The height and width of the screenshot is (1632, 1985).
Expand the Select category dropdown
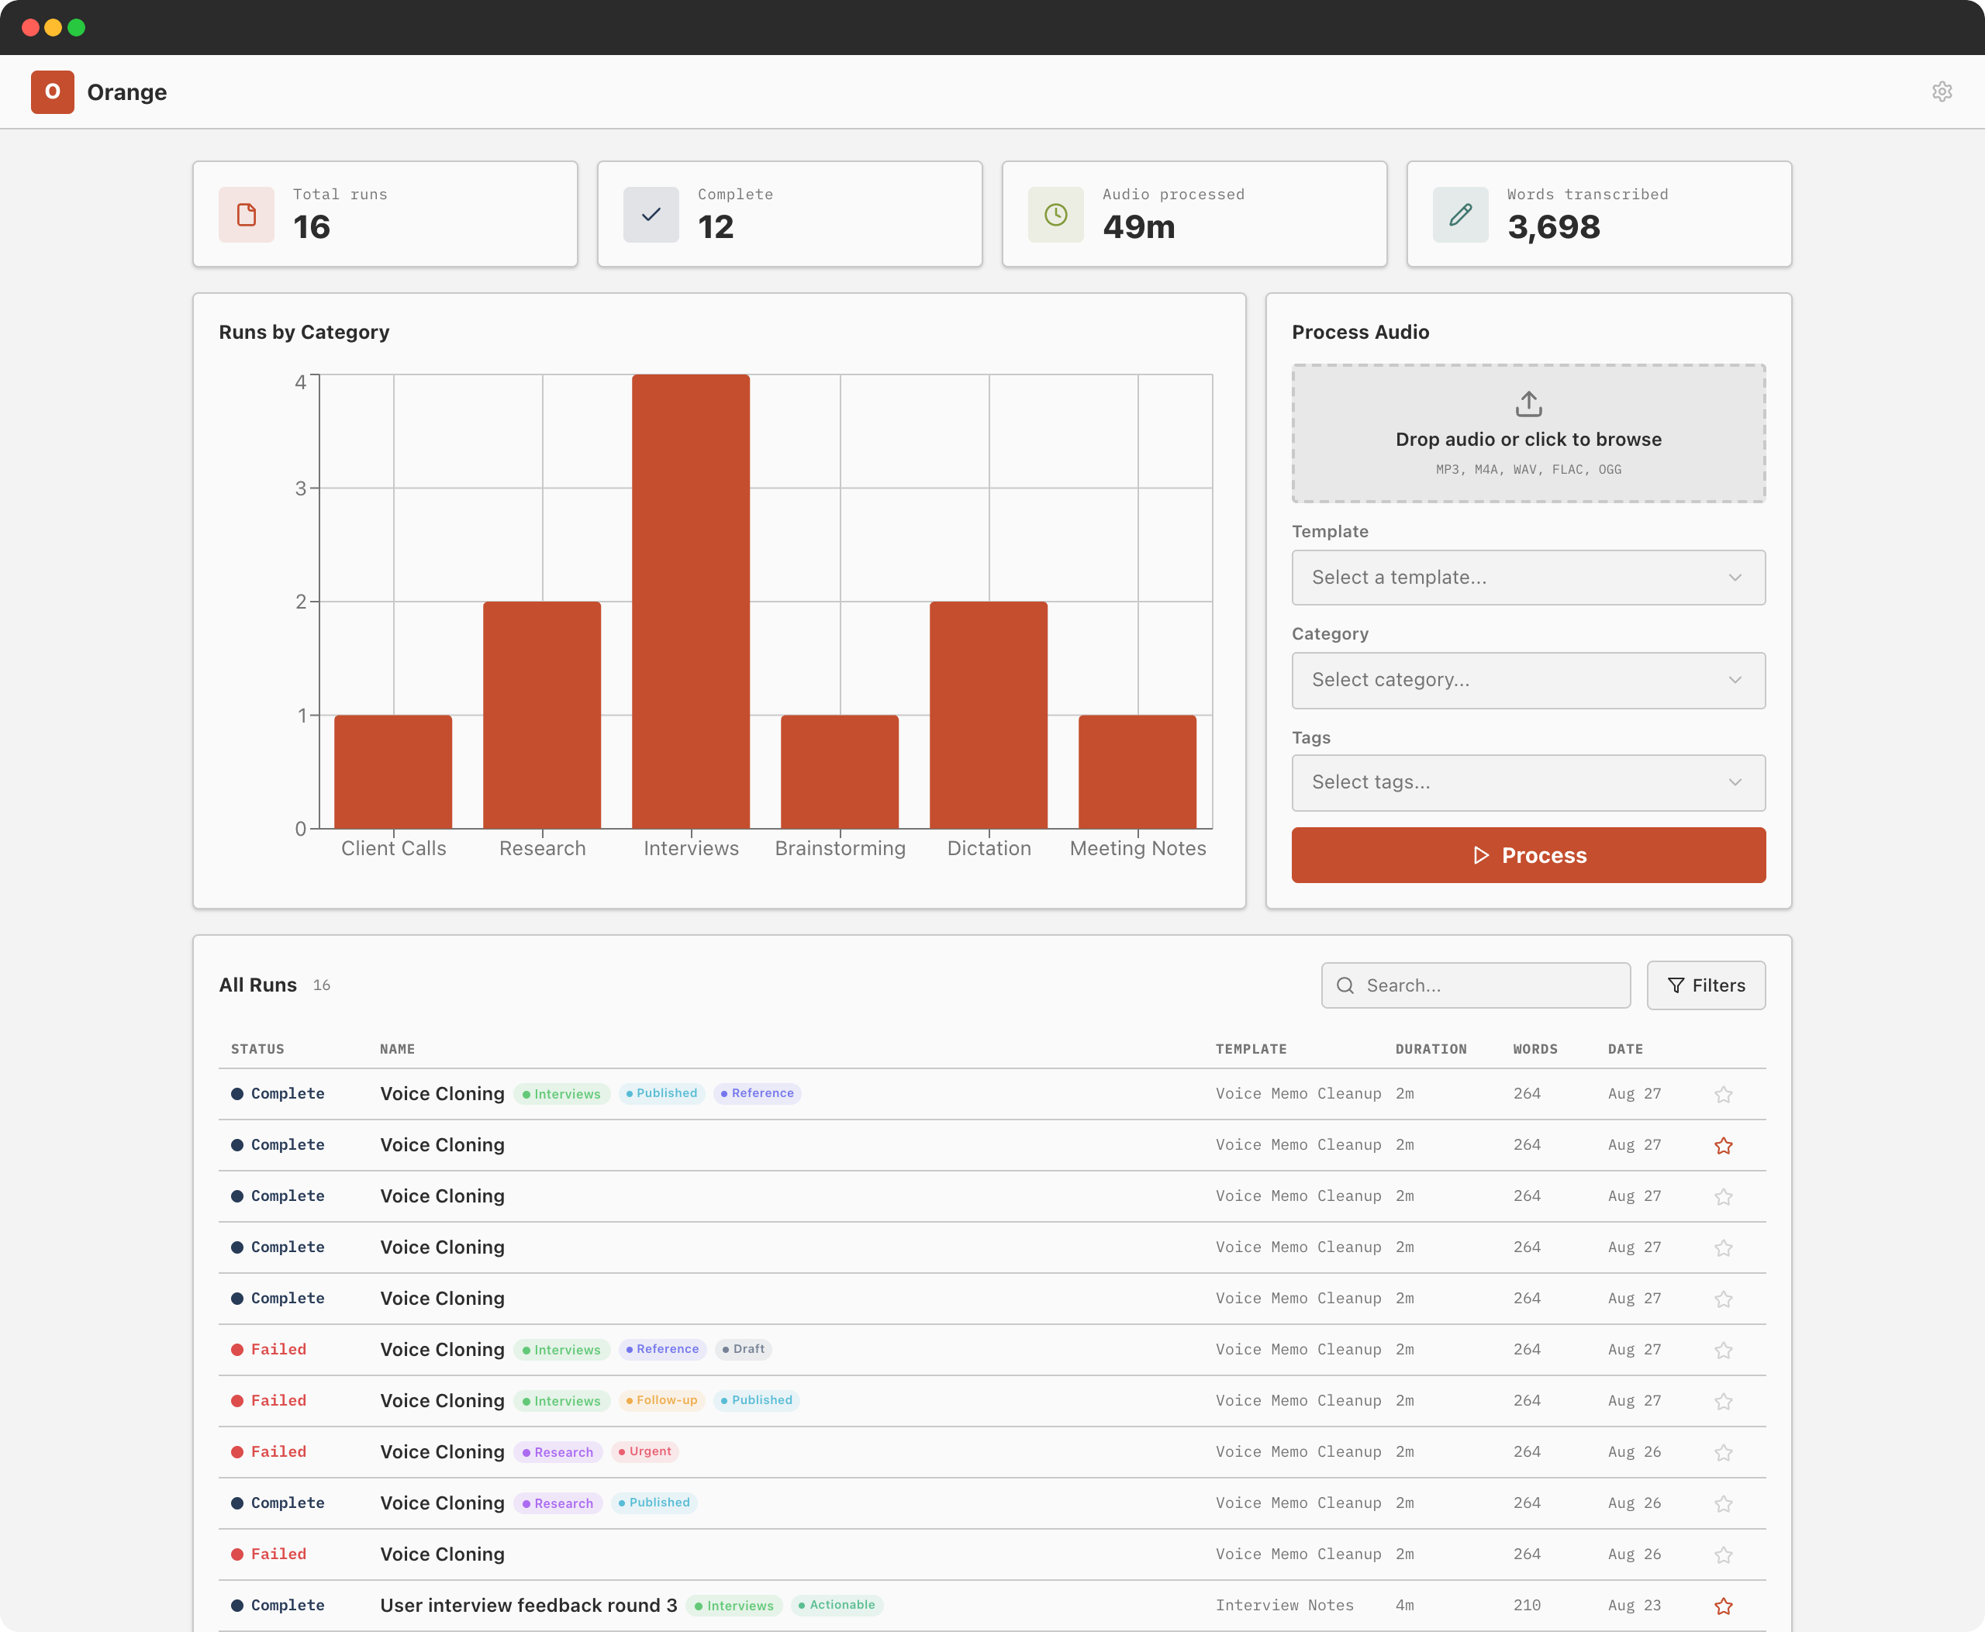pyautogui.click(x=1528, y=680)
